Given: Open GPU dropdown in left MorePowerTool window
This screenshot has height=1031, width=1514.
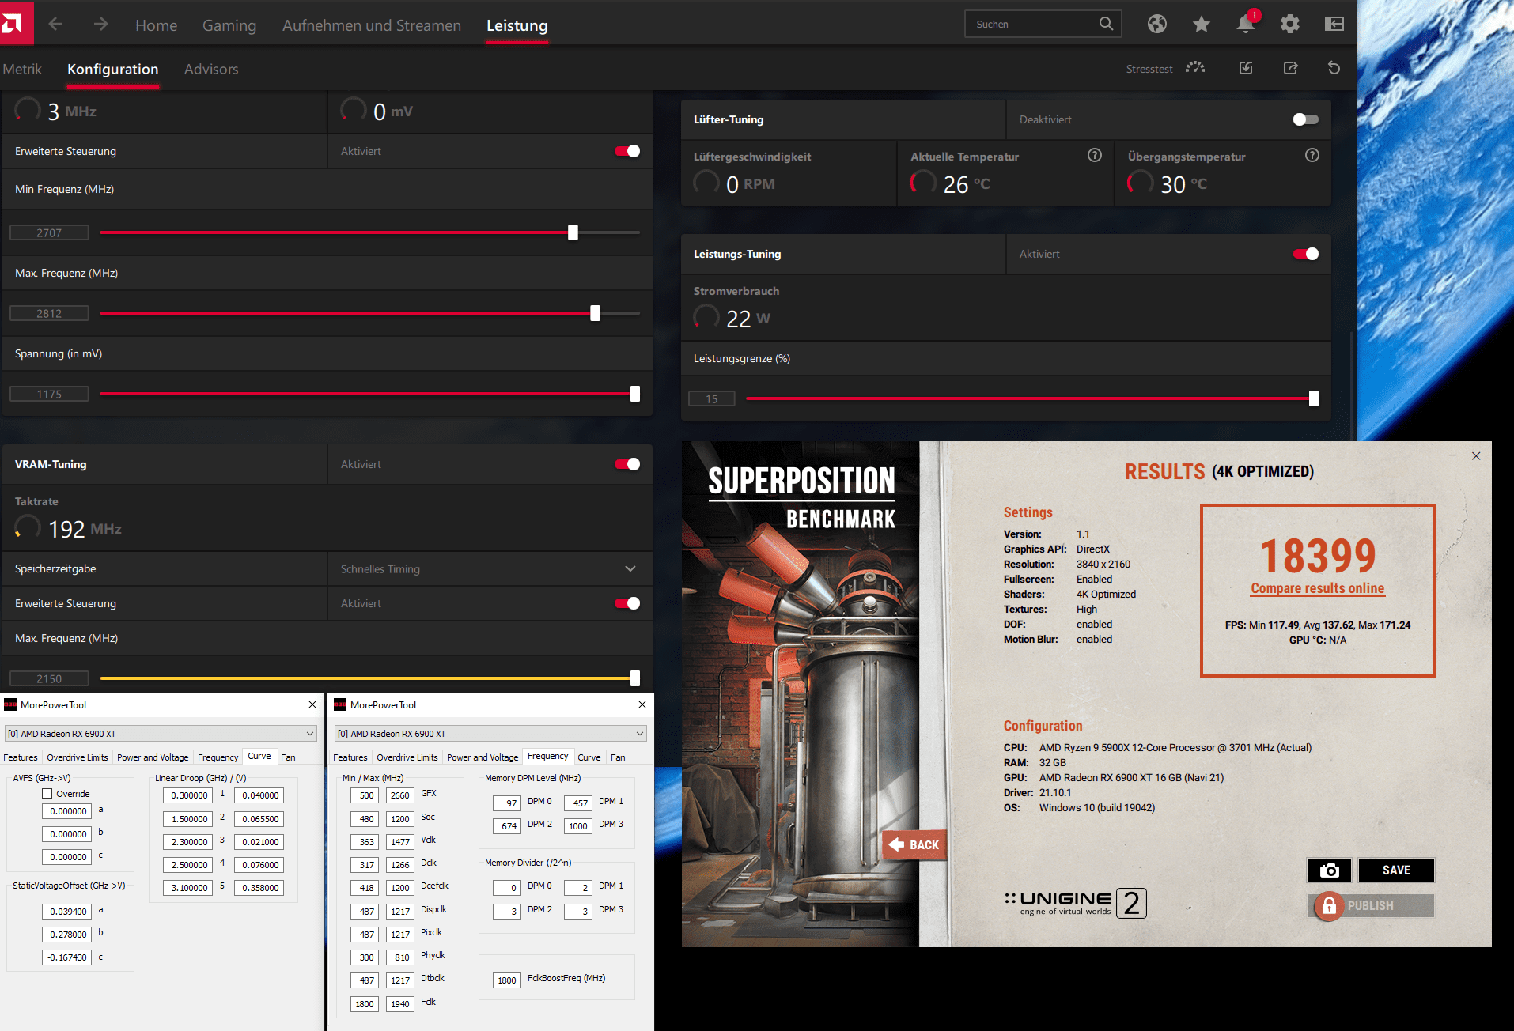Looking at the screenshot, I should coord(309,734).
